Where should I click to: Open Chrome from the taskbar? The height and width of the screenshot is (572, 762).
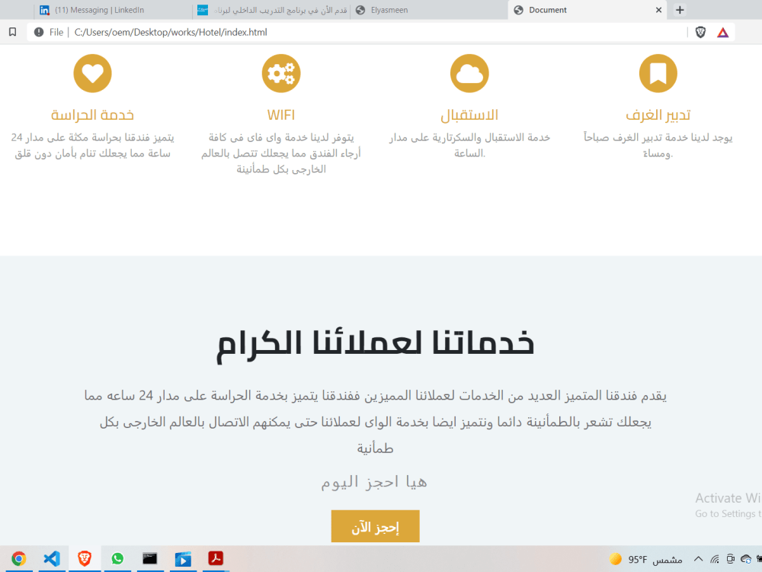pyautogui.click(x=18, y=558)
